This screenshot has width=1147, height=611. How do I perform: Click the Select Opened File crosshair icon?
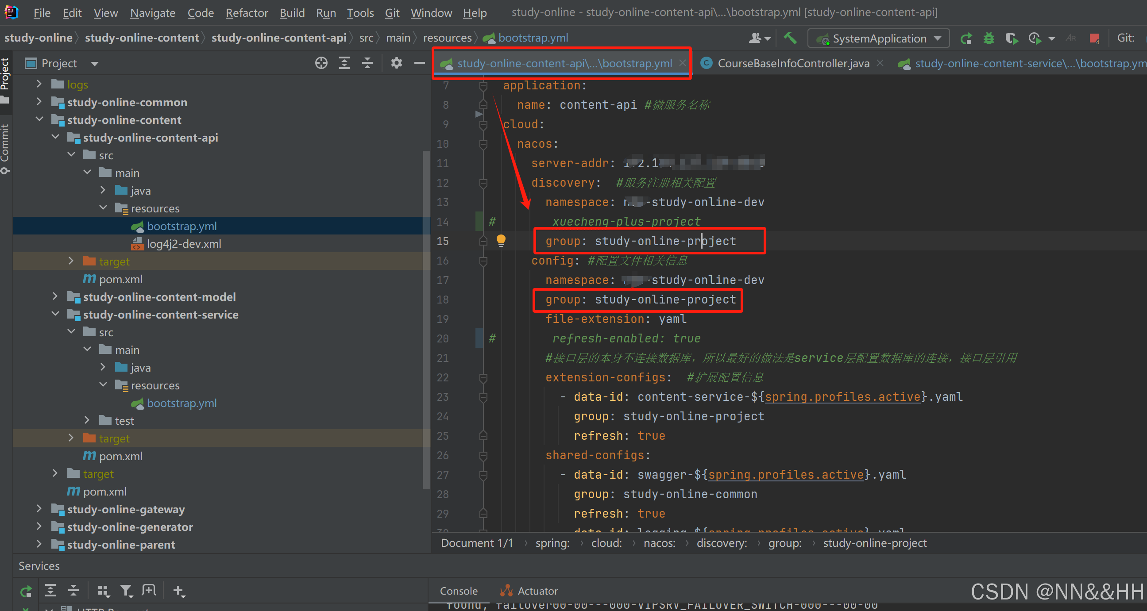tap(321, 63)
